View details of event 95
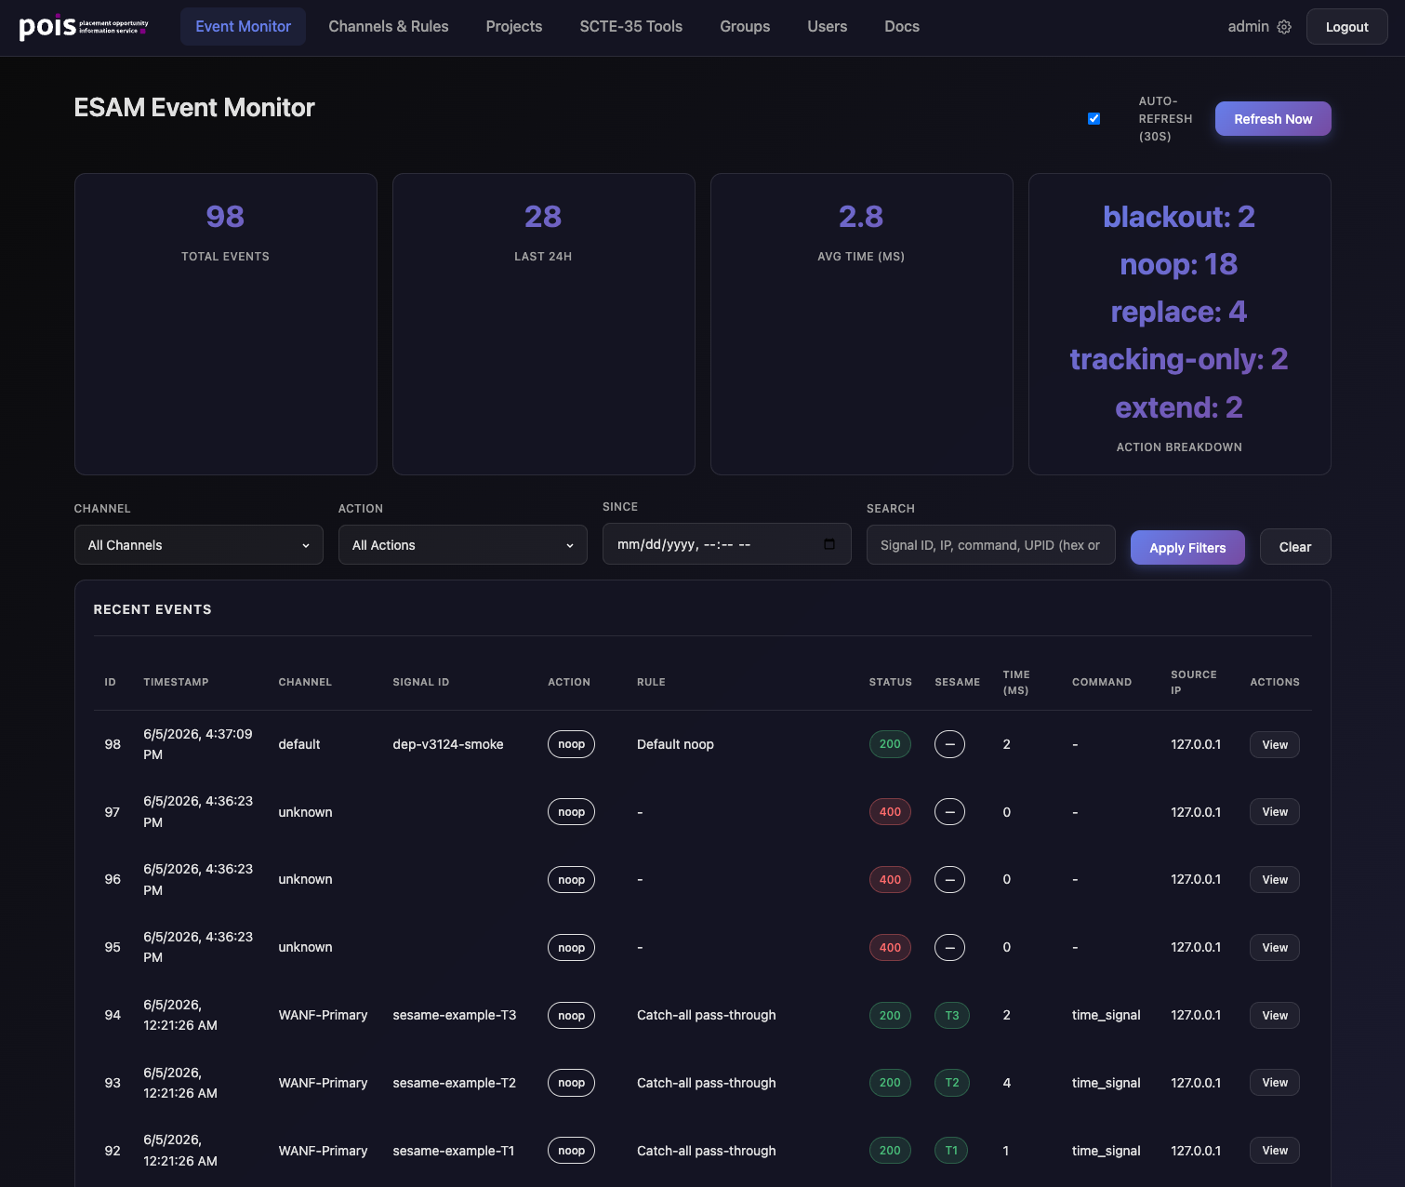1405x1187 pixels. click(x=1275, y=948)
